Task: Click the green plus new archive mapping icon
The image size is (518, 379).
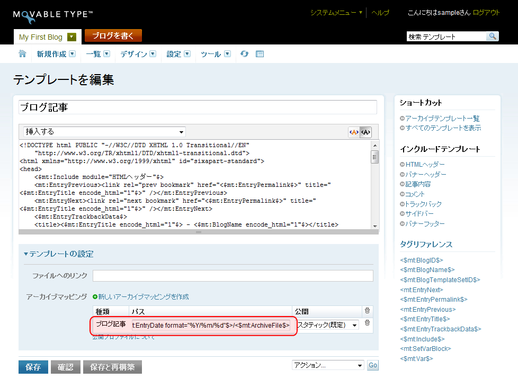Action: coord(95,297)
